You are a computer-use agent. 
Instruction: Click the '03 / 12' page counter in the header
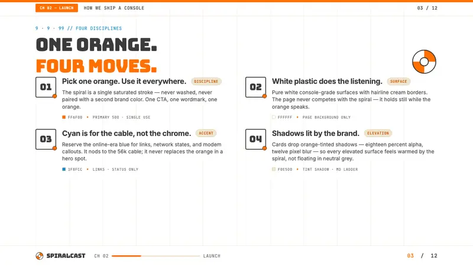427,8
